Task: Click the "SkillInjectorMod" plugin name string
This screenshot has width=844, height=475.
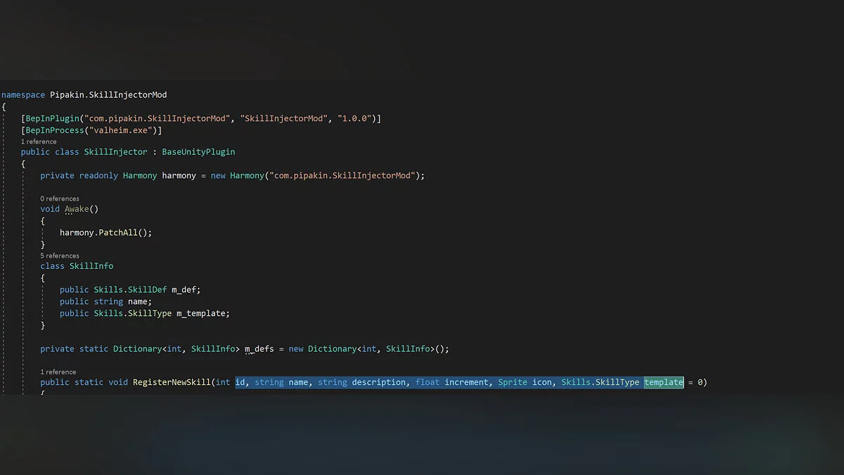Action: tap(284, 118)
